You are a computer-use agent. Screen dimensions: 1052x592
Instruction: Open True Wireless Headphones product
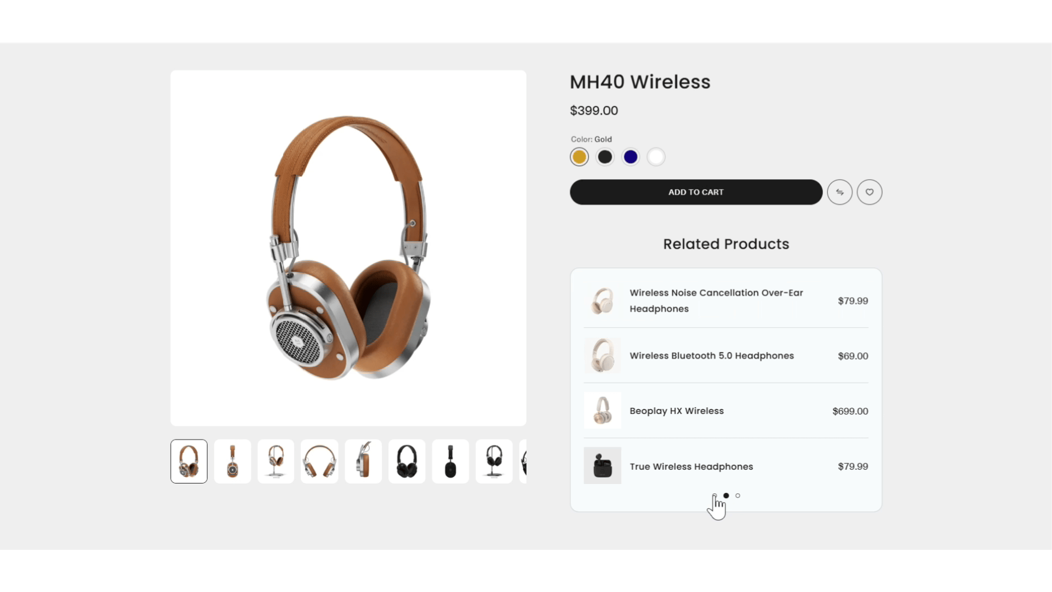tap(691, 466)
